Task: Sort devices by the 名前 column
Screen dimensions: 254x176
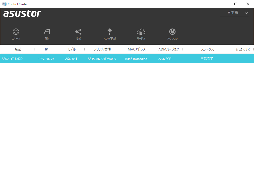Action: [17, 49]
